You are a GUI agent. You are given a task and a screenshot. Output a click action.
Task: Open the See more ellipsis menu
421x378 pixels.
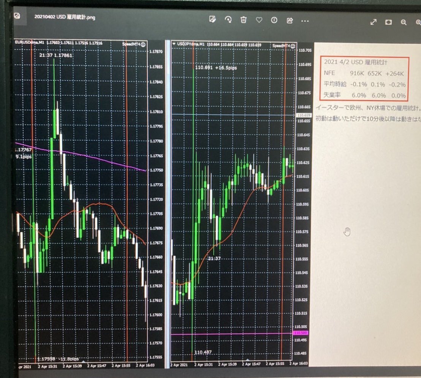coord(305,21)
